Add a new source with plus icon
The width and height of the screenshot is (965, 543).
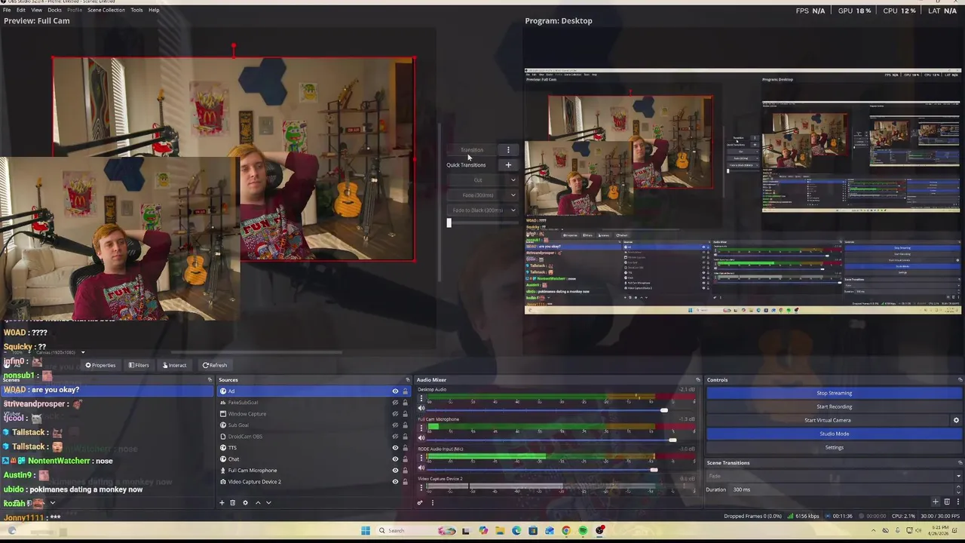click(x=222, y=502)
